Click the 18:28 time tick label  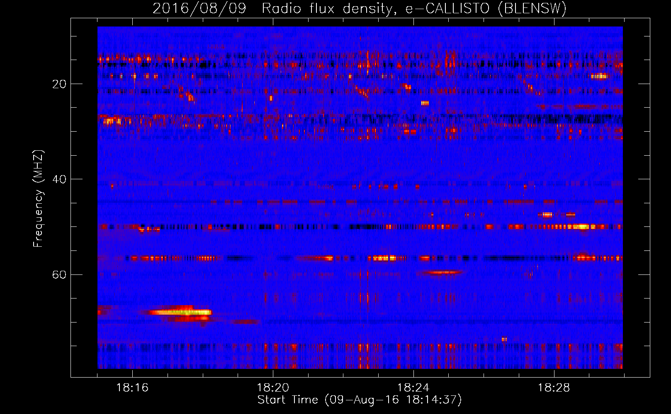pos(554,388)
